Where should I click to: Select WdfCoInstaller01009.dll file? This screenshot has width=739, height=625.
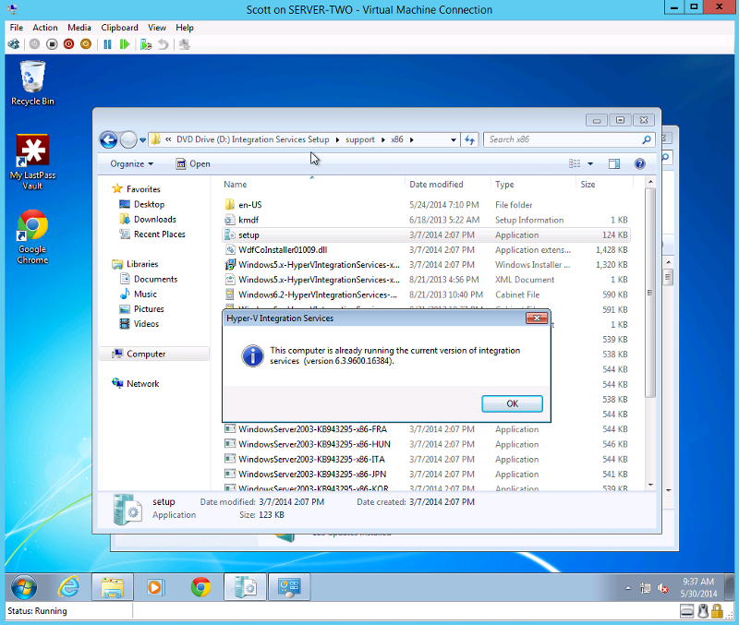(426, 250)
